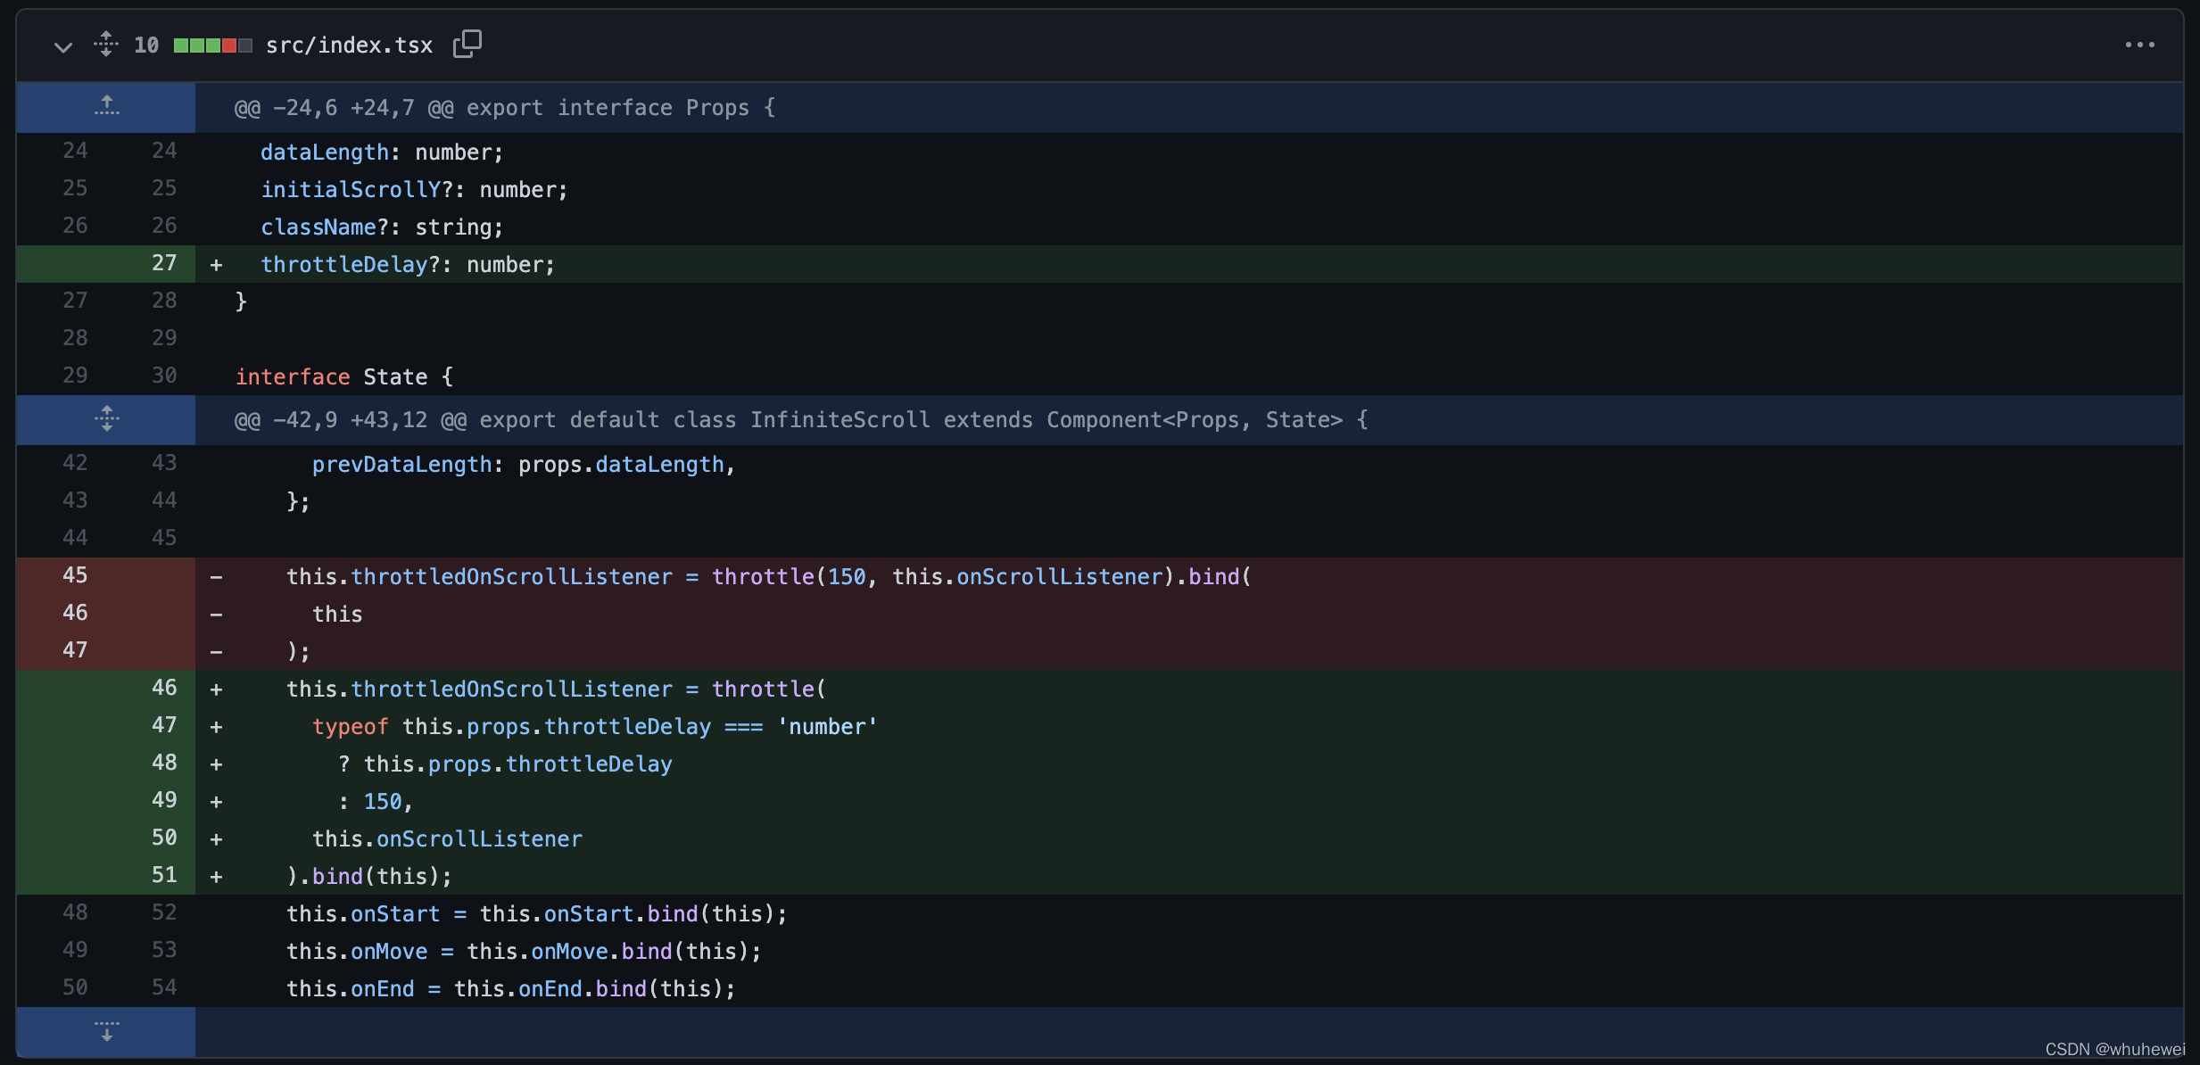Click the ).bind(this); added line
This screenshot has width=2200, height=1065.
click(x=1189, y=876)
